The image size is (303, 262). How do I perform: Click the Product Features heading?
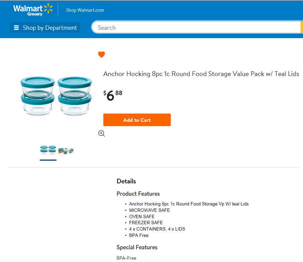pyautogui.click(x=138, y=194)
